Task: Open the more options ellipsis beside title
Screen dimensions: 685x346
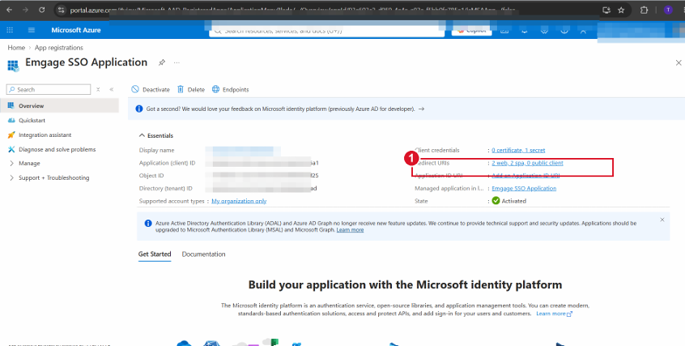Action: tap(177, 62)
